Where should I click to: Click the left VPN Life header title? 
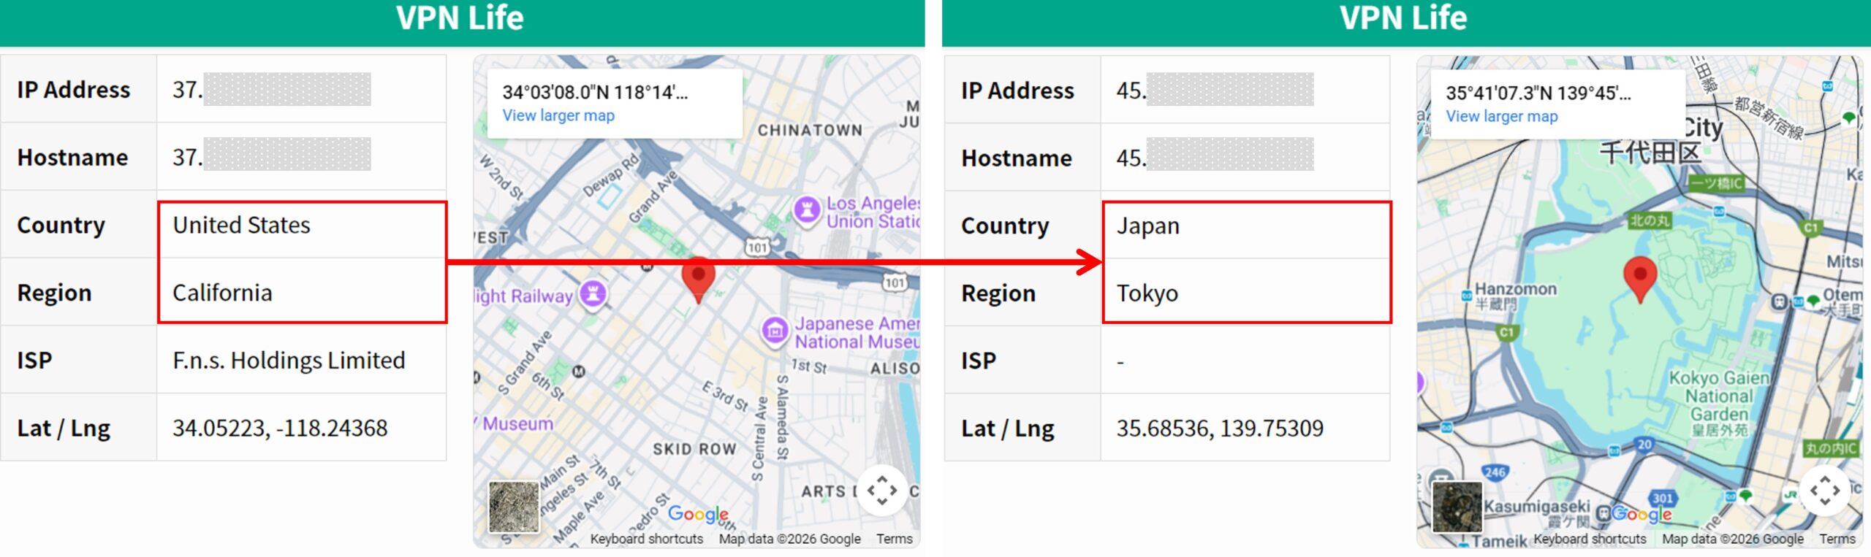460,18
